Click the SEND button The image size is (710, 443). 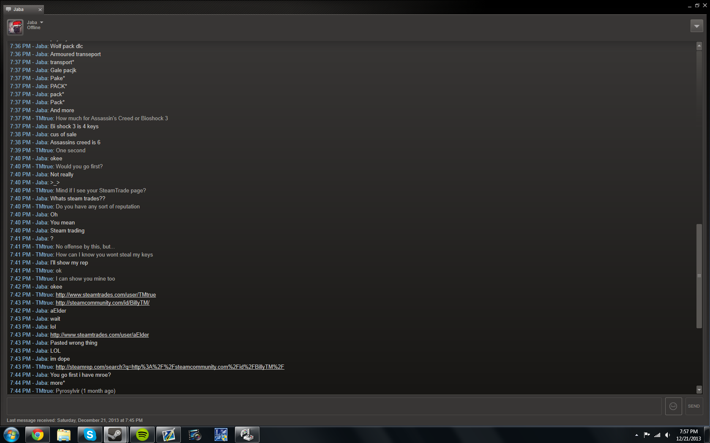[x=694, y=406]
